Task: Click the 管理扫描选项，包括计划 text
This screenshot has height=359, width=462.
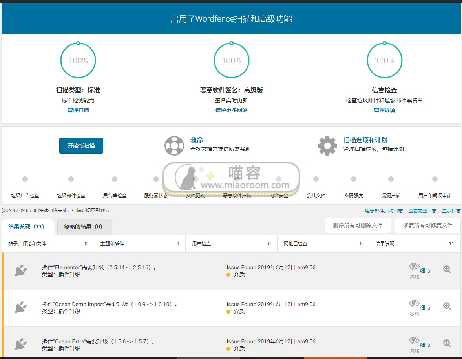Action: 374,149
